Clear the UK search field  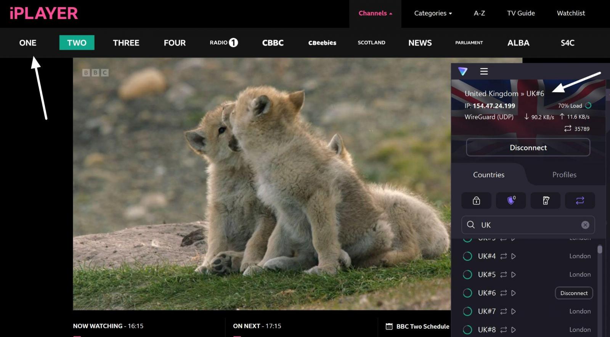coord(585,225)
